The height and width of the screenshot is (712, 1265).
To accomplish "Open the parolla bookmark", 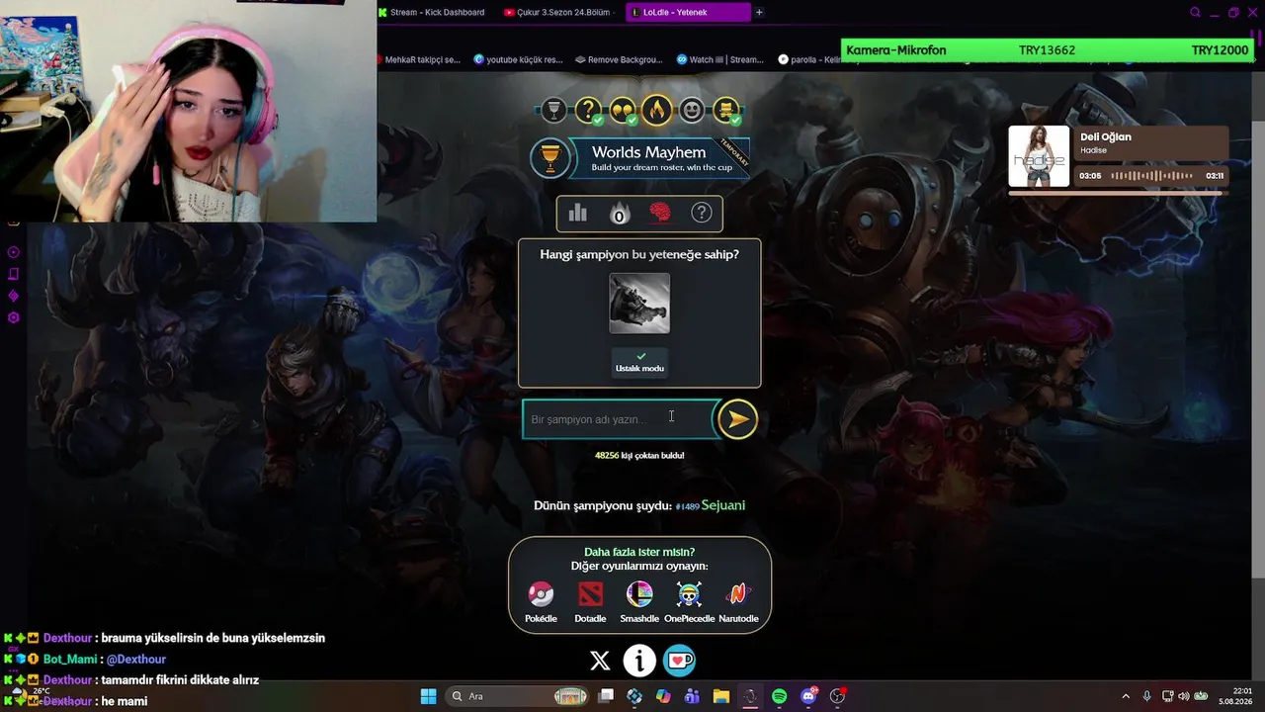I will [x=810, y=59].
